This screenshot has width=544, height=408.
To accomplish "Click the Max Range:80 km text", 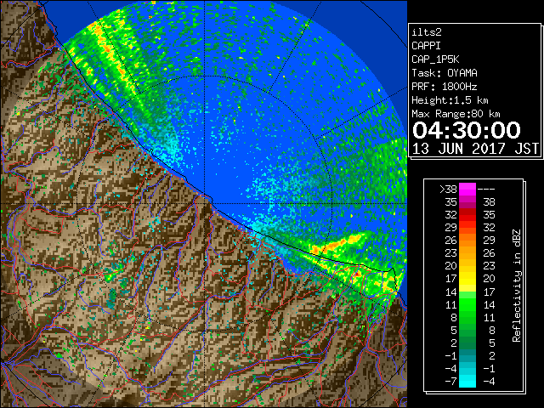I will tap(456, 114).
